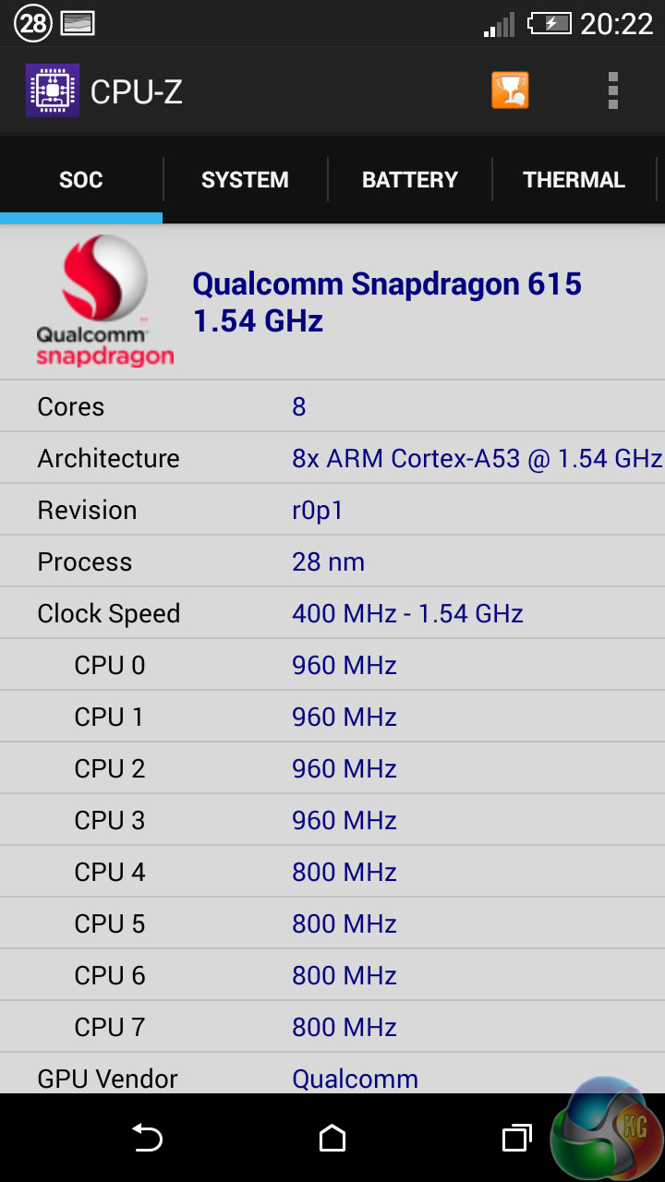Tap the notification count 28 badge
This screenshot has height=1182, width=665.
click(32, 23)
